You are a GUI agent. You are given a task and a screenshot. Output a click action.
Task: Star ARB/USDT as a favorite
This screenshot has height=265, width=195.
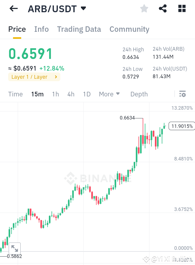click(144, 8)
